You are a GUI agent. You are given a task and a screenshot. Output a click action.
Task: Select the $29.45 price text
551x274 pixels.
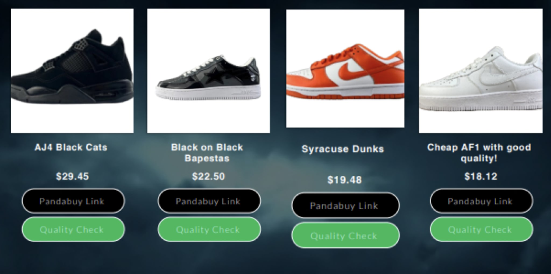[x=72, y=176]
